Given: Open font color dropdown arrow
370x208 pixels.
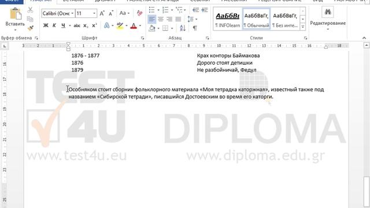Looking at the screenshot, I should (x=140, y=25).
